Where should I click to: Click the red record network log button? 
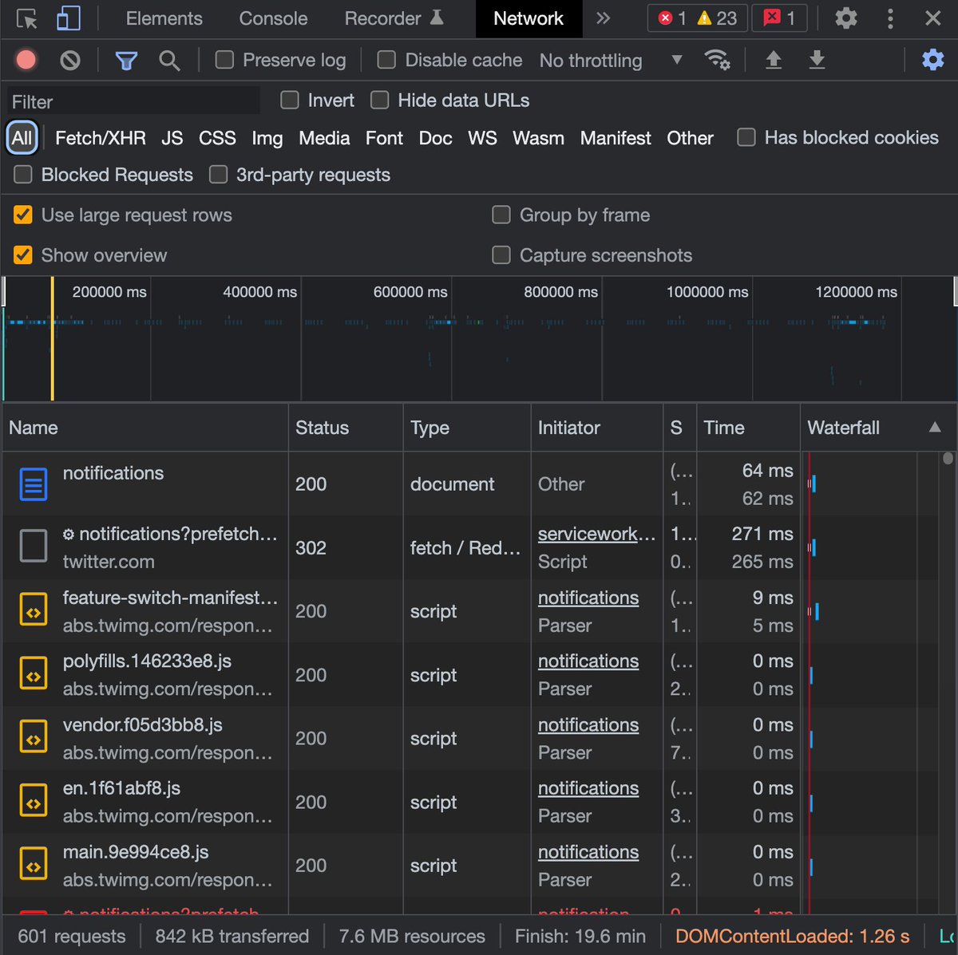coord(26,60)
